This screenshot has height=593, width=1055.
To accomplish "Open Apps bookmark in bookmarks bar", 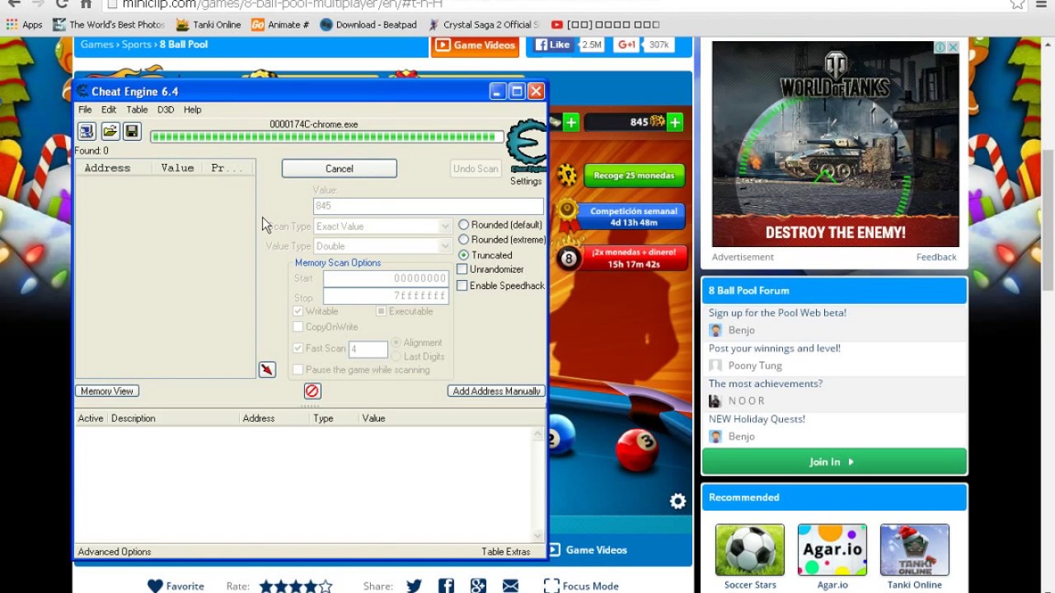I will pos(24,25).
